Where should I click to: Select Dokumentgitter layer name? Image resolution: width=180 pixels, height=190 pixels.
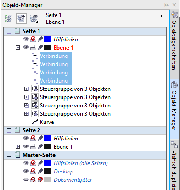coord(73,180)
